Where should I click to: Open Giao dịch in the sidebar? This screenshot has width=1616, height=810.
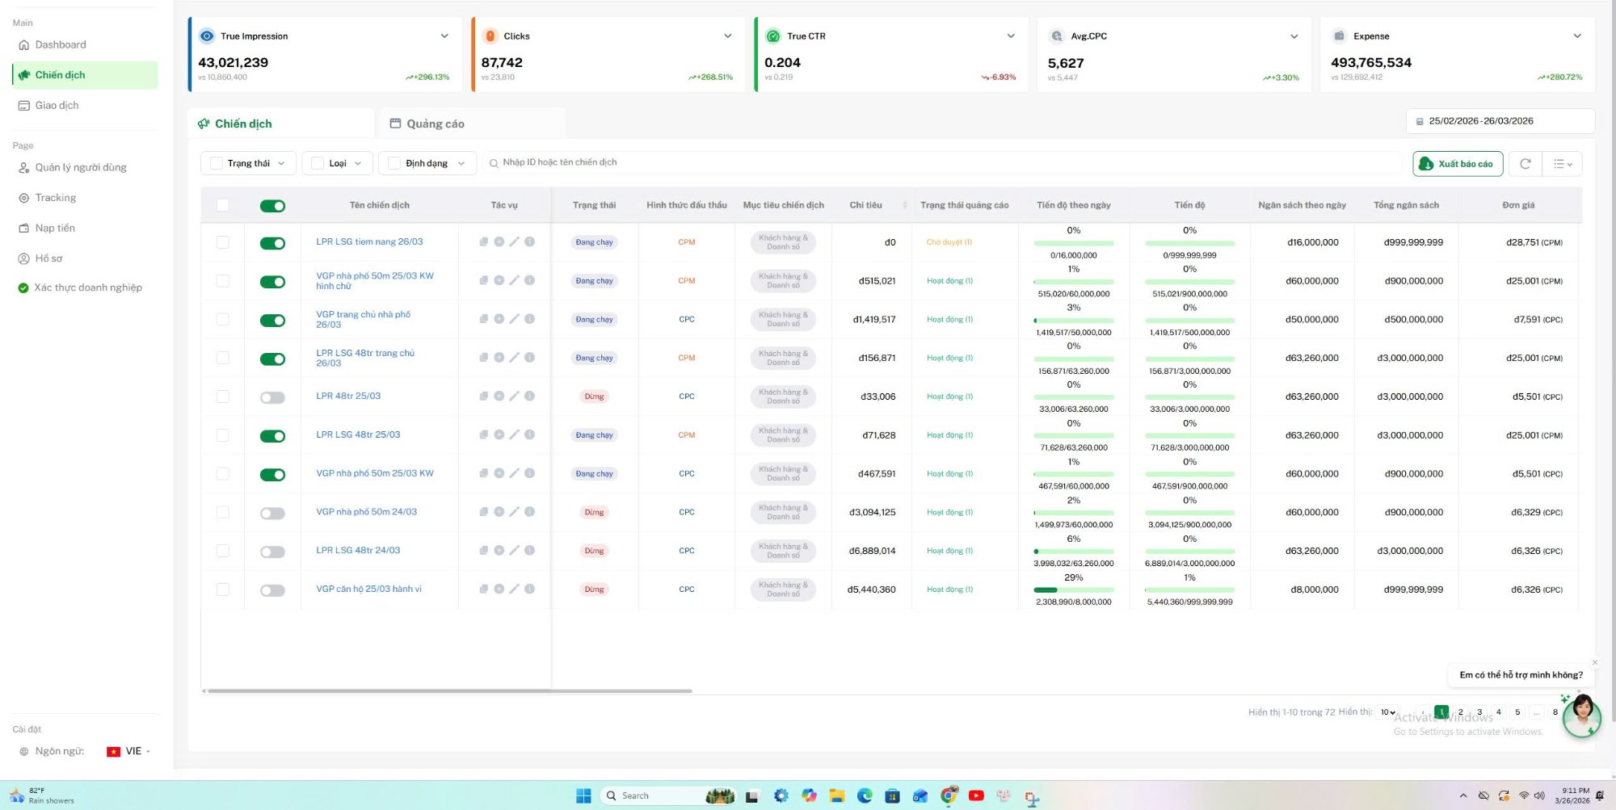pyautogui.click(x=57, y=105)
